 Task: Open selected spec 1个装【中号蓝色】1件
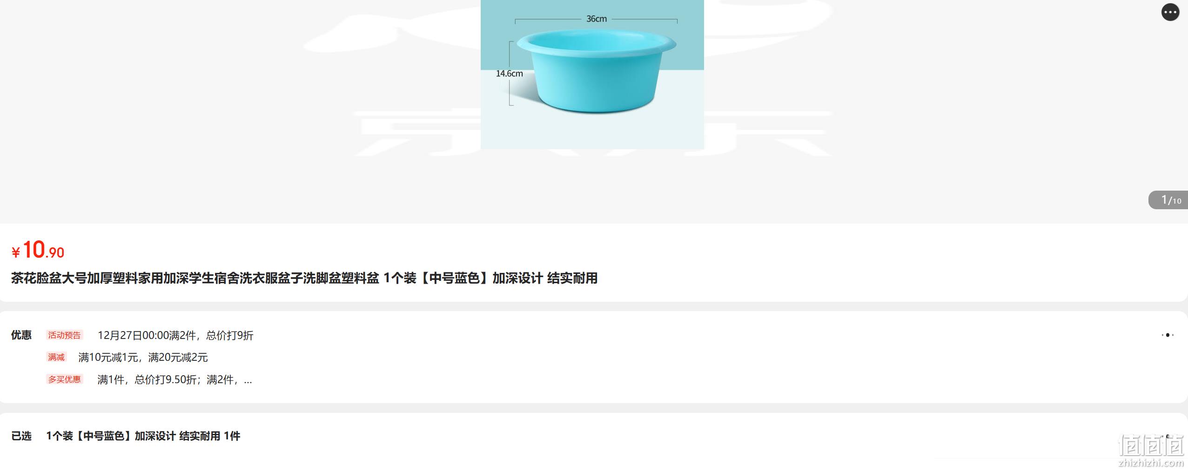(143, 436)
